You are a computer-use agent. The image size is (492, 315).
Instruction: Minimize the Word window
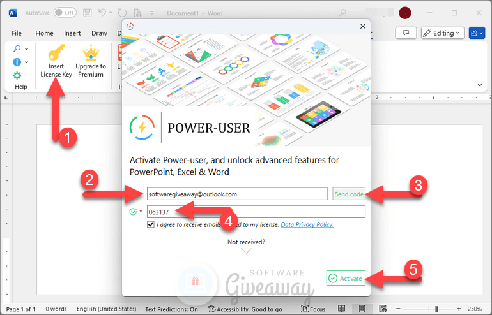[x=430, y=13]
